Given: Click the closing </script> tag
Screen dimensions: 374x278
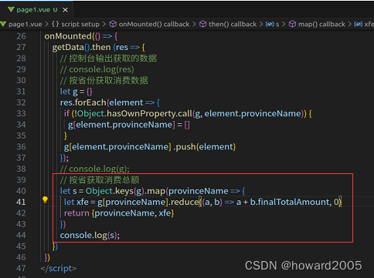Looking at the screenshot, I should (x=59, y=269).
